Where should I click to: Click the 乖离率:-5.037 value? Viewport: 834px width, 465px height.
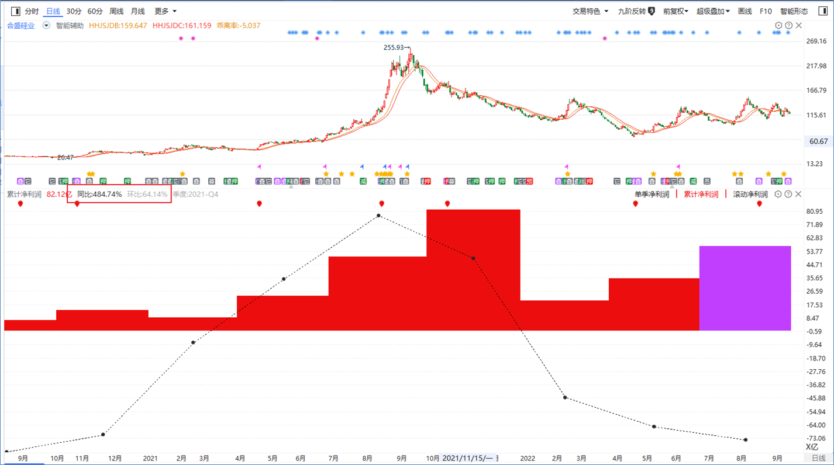pyautogui.click(x=238, y=26)
